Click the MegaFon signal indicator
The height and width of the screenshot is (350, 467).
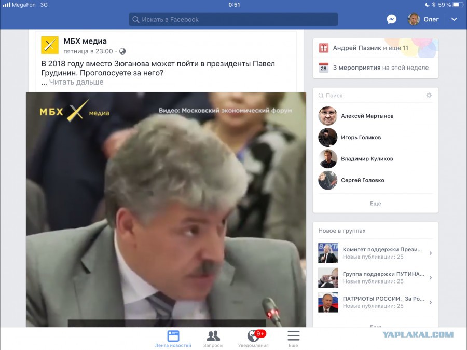pyautogui.click(x=19, y=5)
